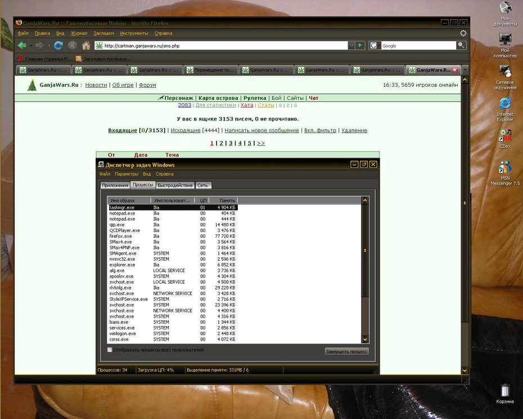Close the active GanjaWars tab with red X

(454, 70)
